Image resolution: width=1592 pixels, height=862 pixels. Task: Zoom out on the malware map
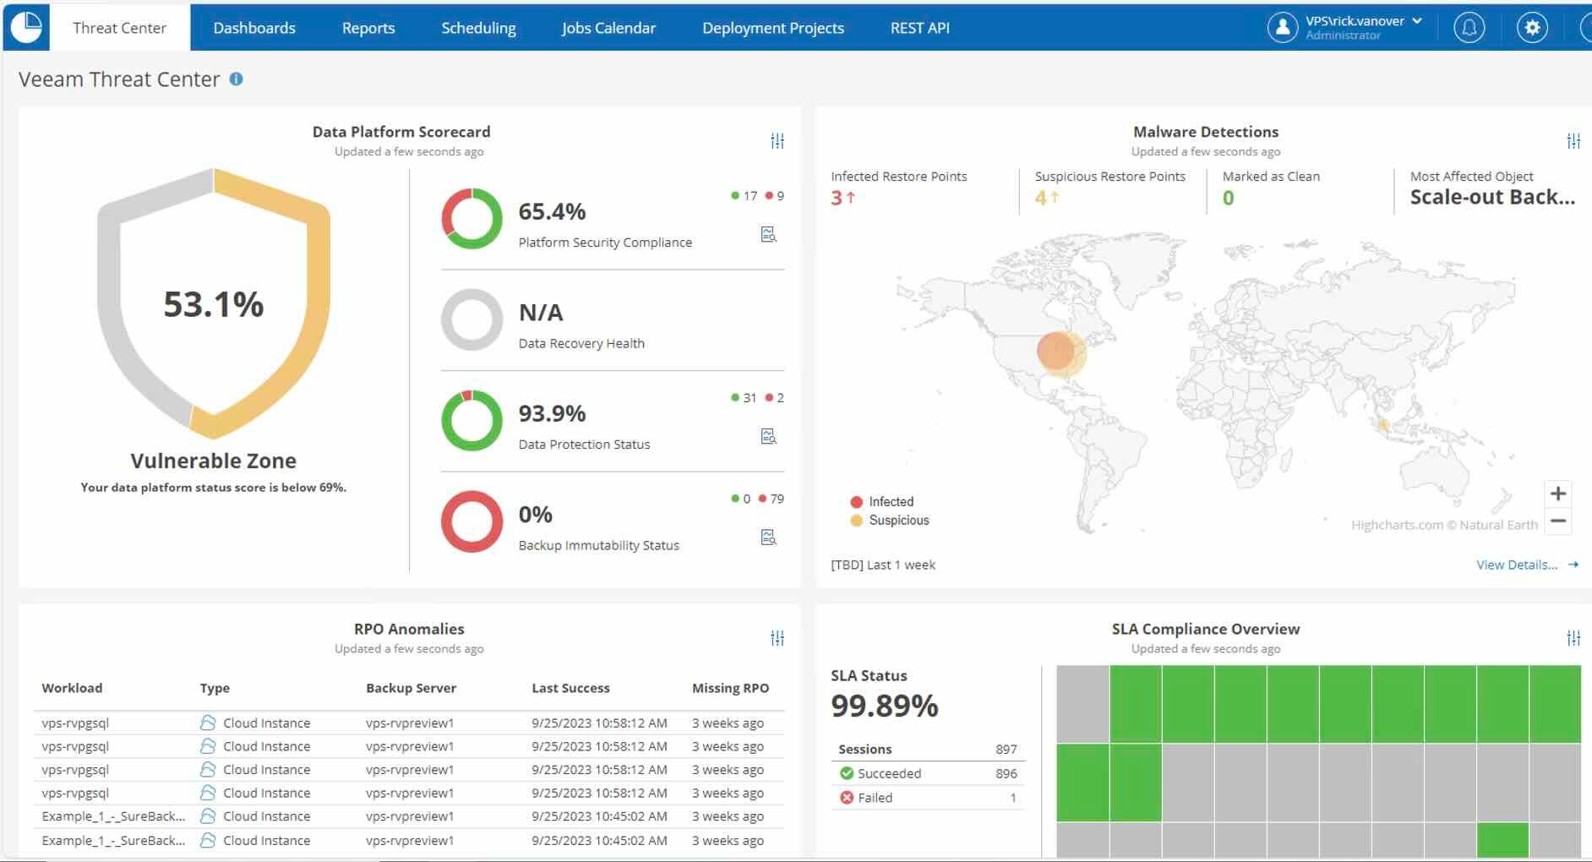(1558, 521)
